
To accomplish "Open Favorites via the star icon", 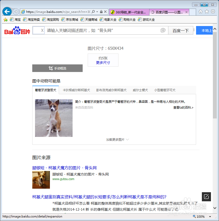I will click(x=207, y=11).
